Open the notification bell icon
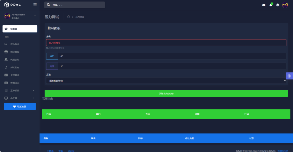The height and width of the screenshot is (152, 293). 271,5
